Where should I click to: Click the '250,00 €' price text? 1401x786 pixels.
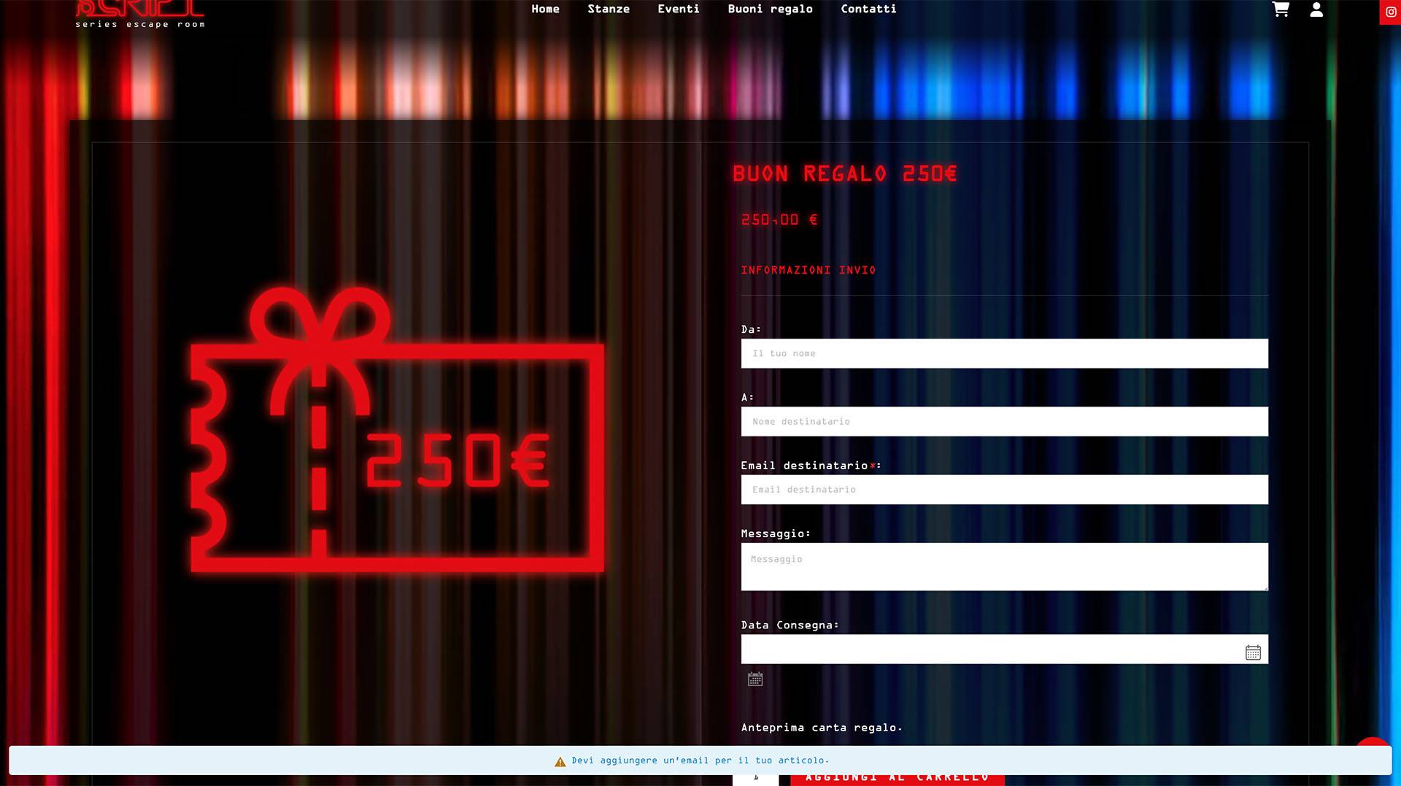coord(779,220)
